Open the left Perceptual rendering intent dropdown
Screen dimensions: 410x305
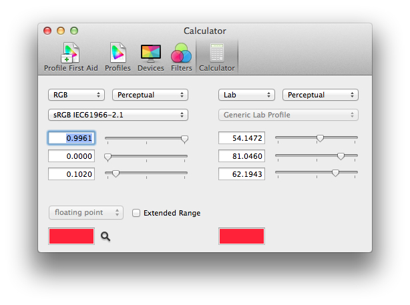[x=150, y=95]
